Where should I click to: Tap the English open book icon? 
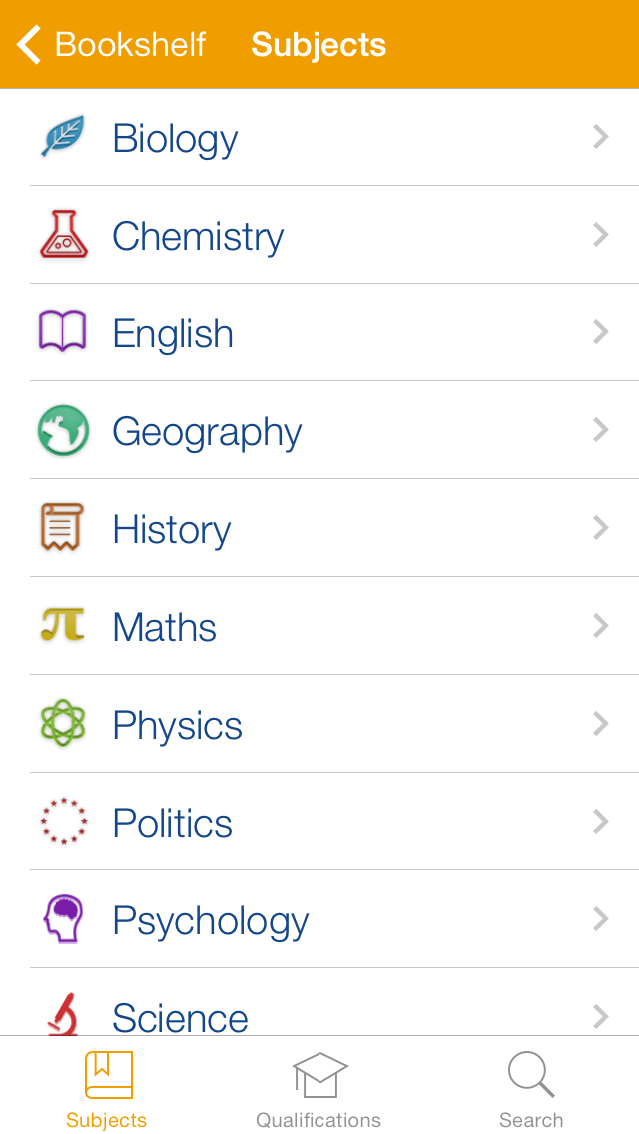click(x=63, y=332)
